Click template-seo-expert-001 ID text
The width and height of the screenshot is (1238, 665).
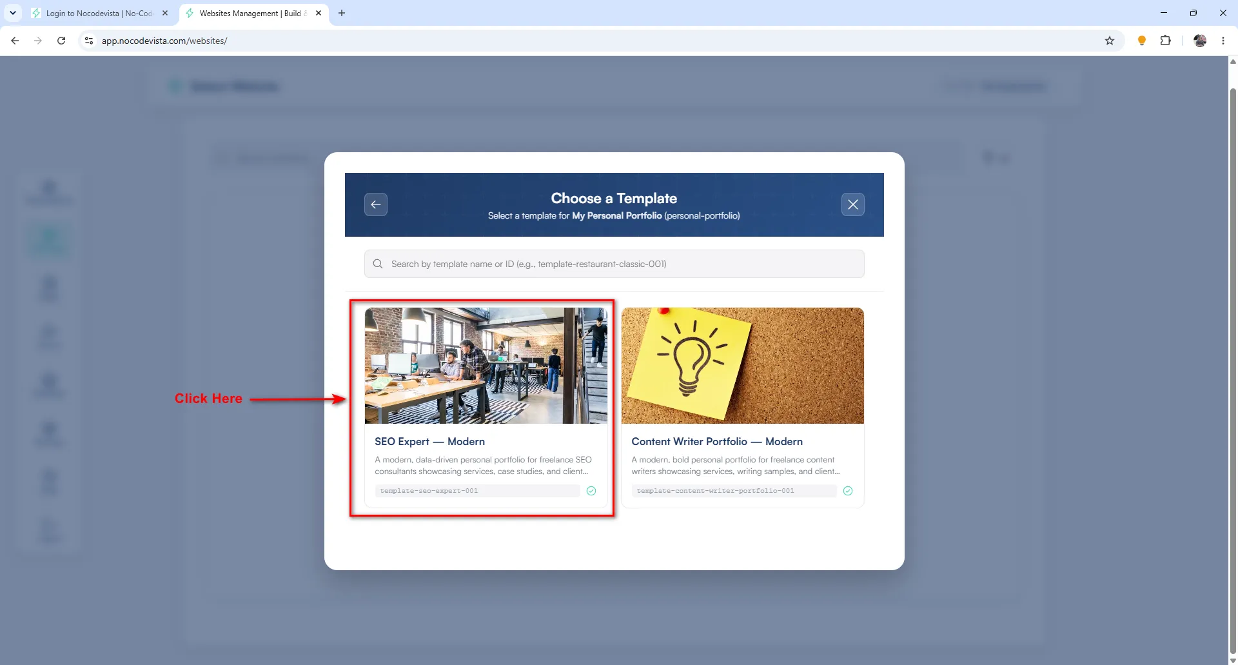click(x=429, y=491)
